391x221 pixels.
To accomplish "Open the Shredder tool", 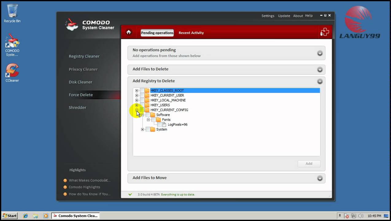I will coord(77,107).
